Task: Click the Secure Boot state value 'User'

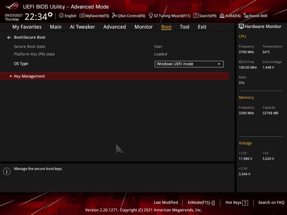Action: click(x=158, y=47)
